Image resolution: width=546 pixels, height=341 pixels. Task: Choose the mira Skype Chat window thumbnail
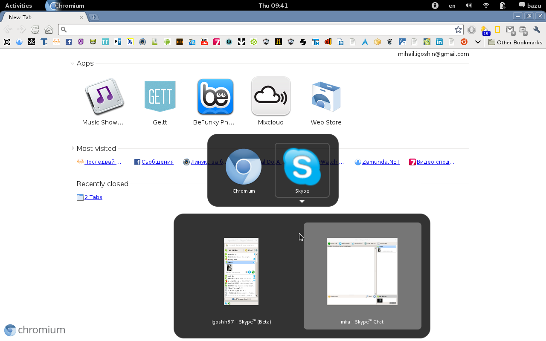click(x=362, y=272)
